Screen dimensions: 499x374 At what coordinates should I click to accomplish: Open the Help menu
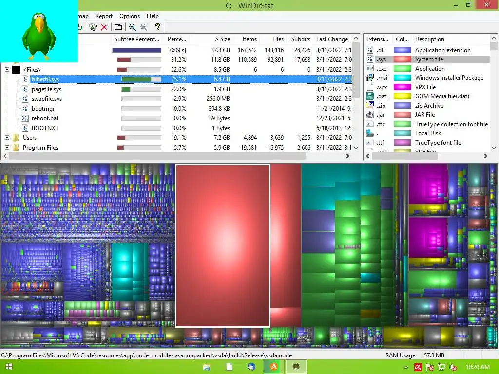tap(153, 16)
